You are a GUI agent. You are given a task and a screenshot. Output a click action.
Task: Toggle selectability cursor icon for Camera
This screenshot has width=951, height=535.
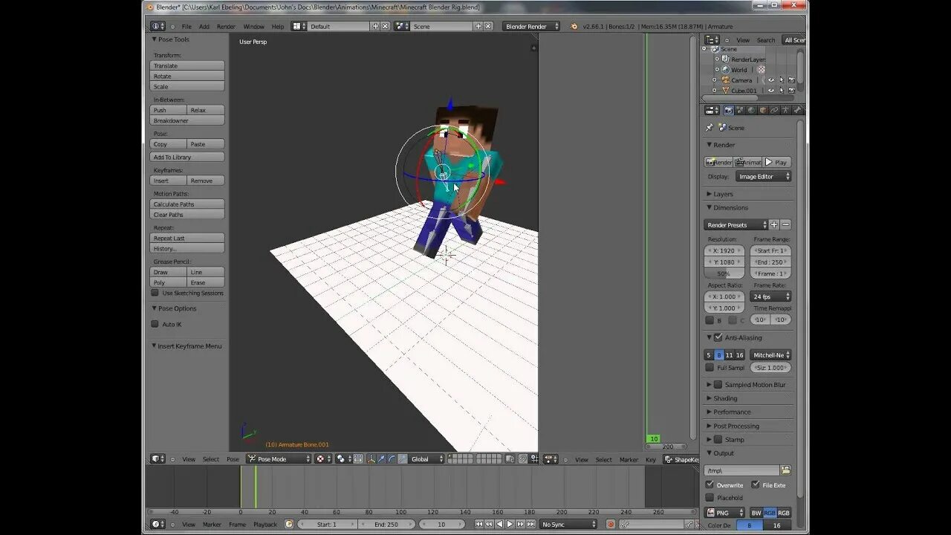click(x=781, y=80)
